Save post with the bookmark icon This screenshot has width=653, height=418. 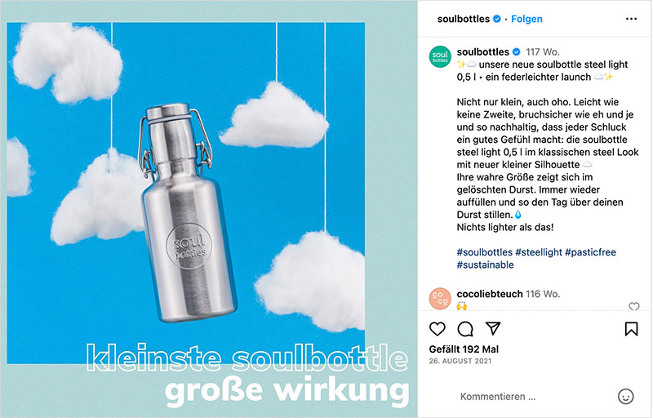(x=631, y=329)
